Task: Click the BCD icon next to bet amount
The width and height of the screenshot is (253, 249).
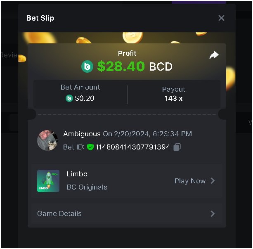Action: 69,98
